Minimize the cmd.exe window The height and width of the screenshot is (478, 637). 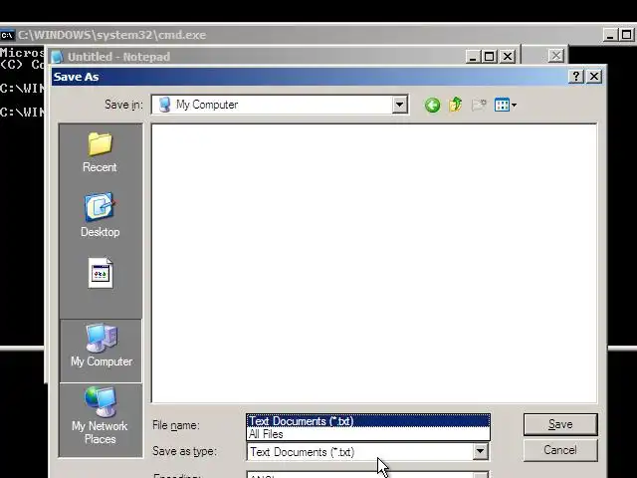click(610, 35)
